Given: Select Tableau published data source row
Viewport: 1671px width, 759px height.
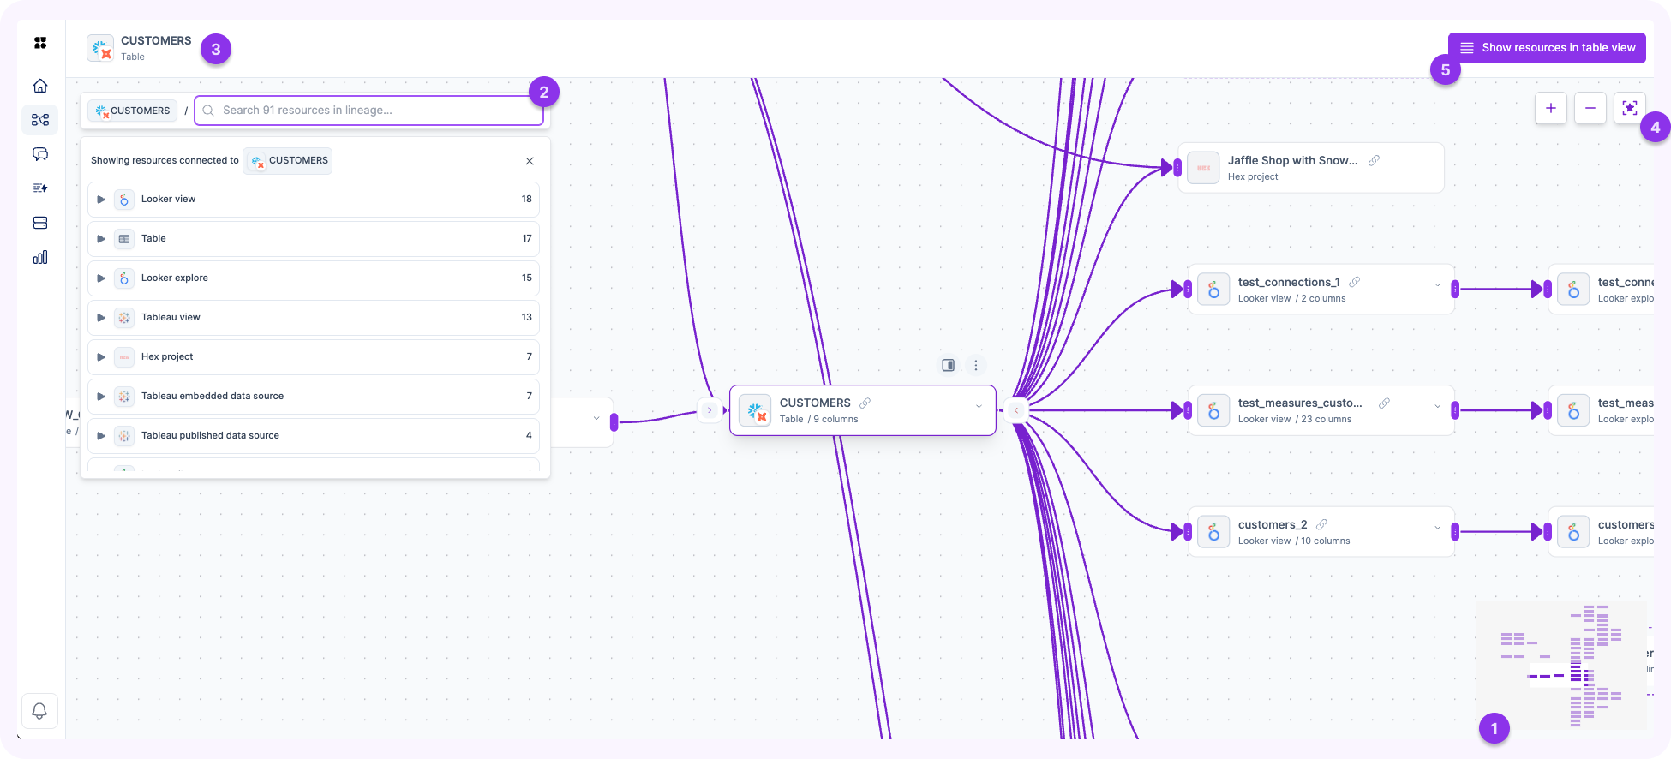Looking at the screenshot, I should tap(313, 436).
